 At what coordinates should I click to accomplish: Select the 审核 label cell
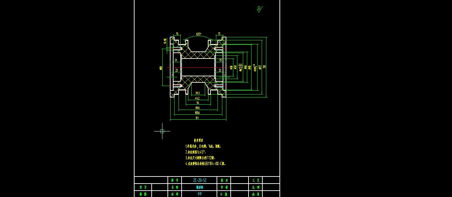(x=224, y=187)
